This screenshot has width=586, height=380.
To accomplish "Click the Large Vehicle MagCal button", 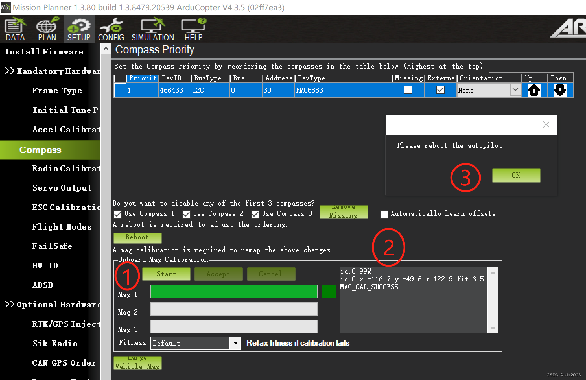I will [137, 362].
